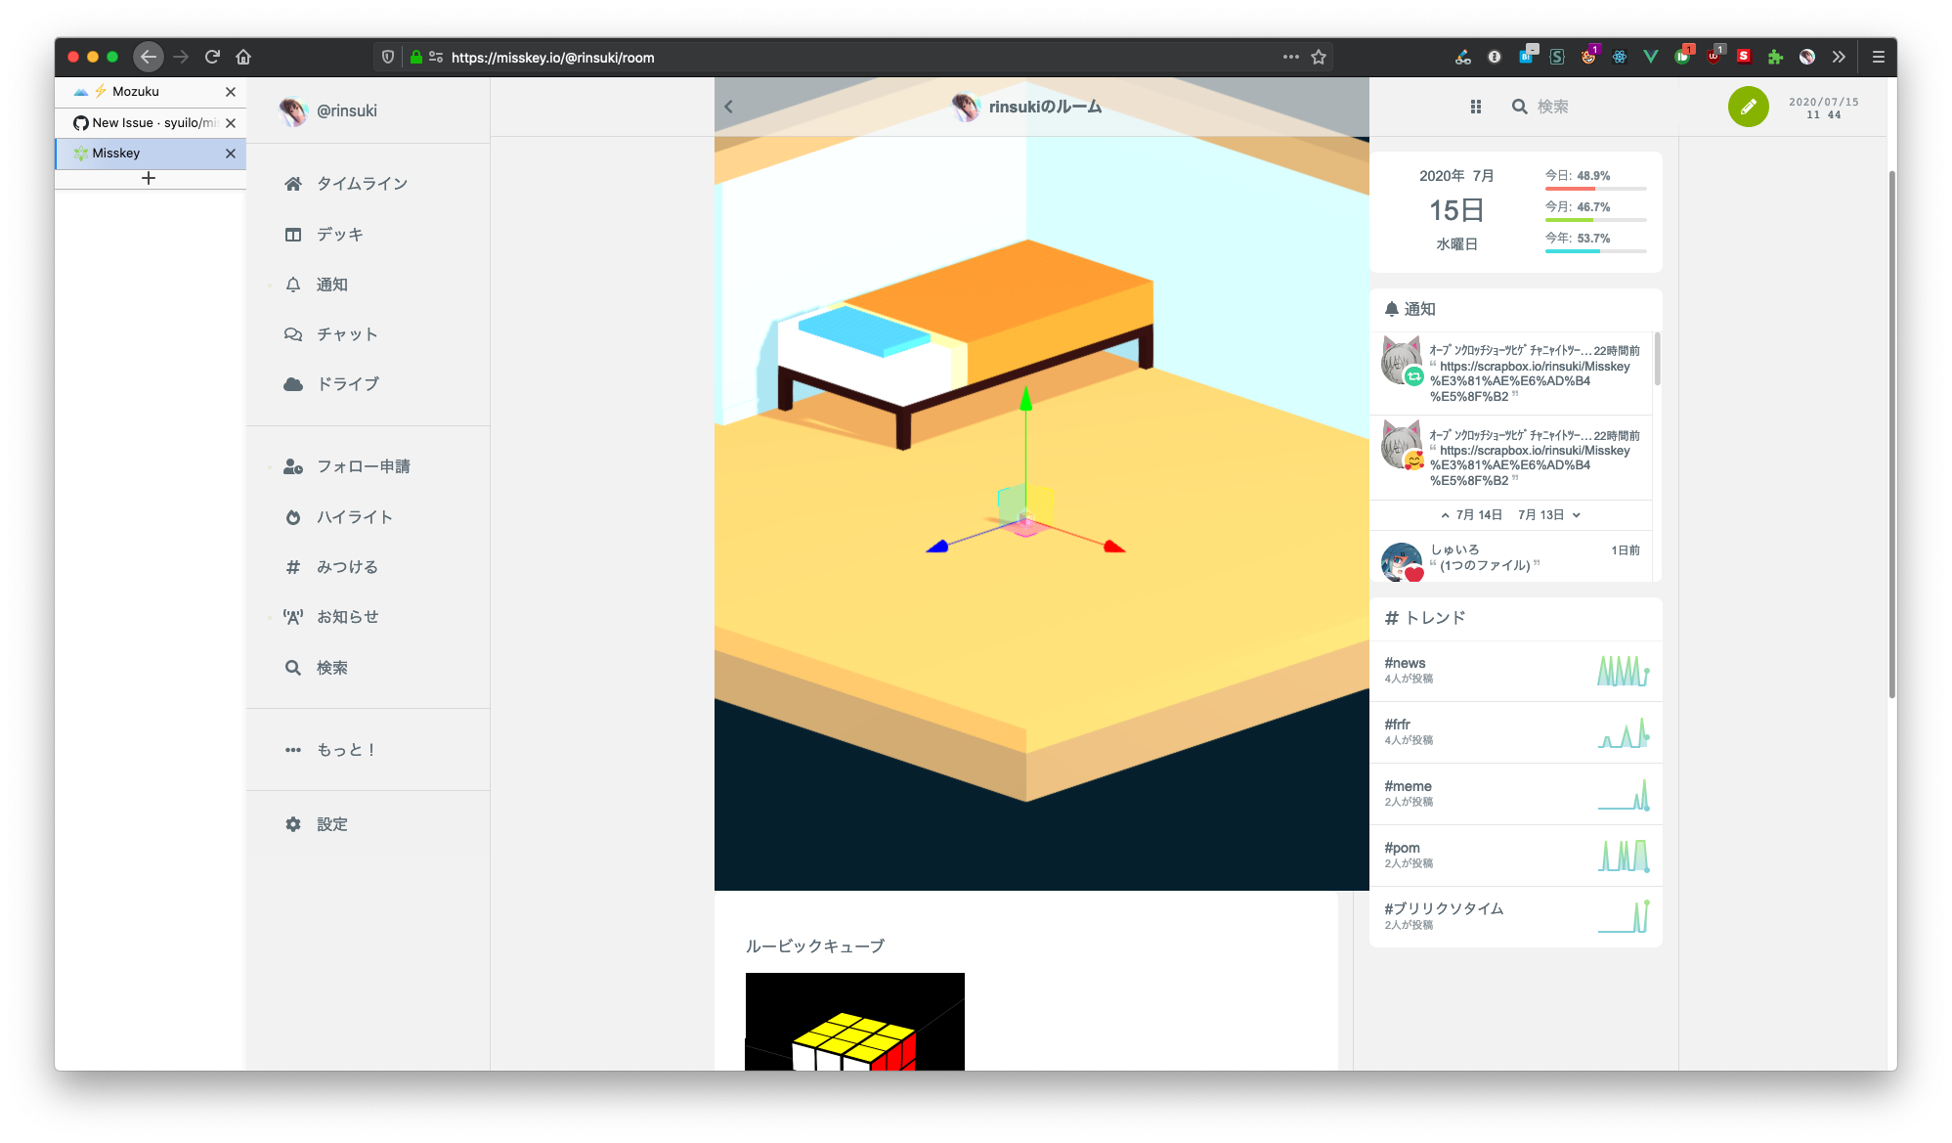The height and width of the screenshot is (1143, 1952).
Task: Select the みつける hashtag explore icon
Action: click(292, 566)
